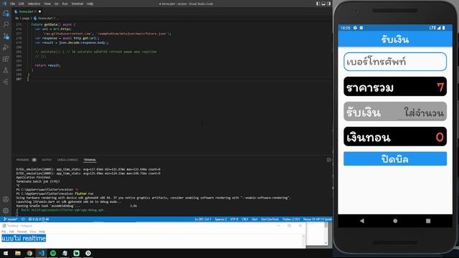Click the master branch in status bar
Image resolution: width=459 pixels, height=258 pixels.
pos(10,219)
